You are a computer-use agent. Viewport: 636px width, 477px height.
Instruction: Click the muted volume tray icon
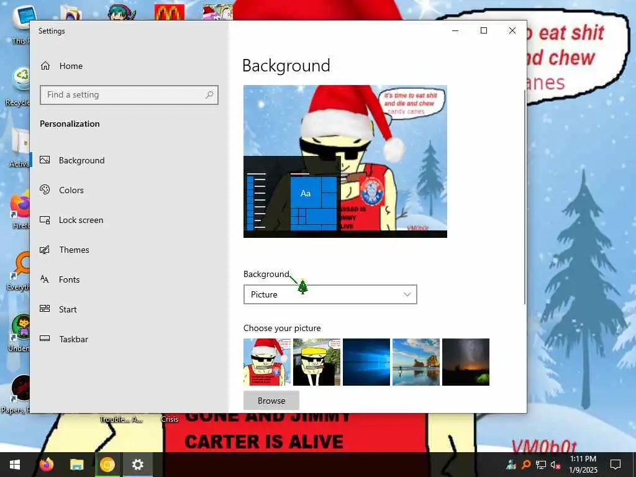pos(556,465)
